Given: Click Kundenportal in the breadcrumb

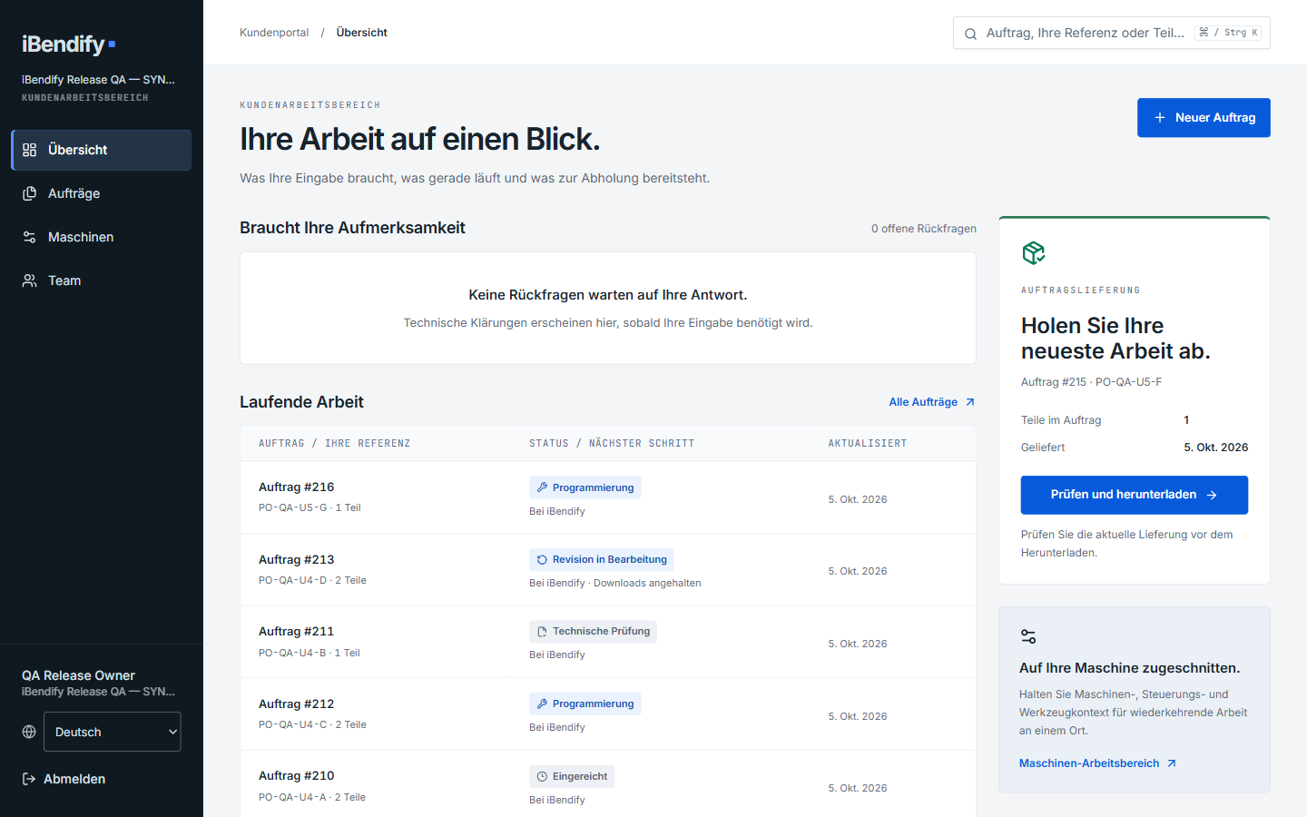Looking at the screenshot, I should [x=274, y=33].
